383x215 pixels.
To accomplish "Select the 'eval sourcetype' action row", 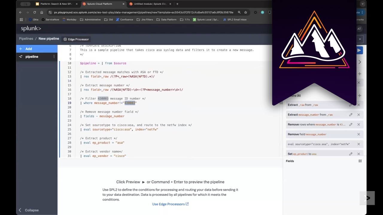I will 325,144.
